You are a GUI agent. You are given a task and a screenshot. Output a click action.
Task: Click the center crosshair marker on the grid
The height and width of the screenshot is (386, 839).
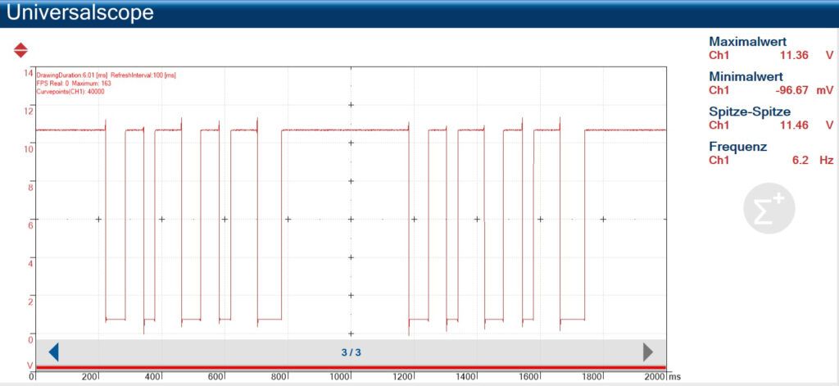coord(351,219)
